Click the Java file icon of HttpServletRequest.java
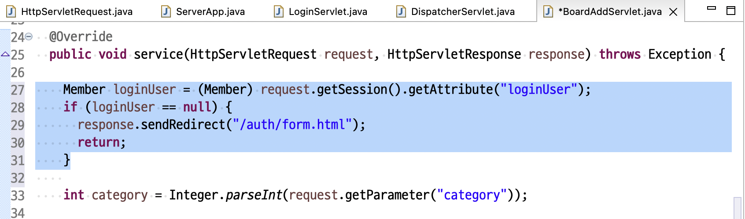The height and width of the screenshot is (219, 745). point(11,11)
